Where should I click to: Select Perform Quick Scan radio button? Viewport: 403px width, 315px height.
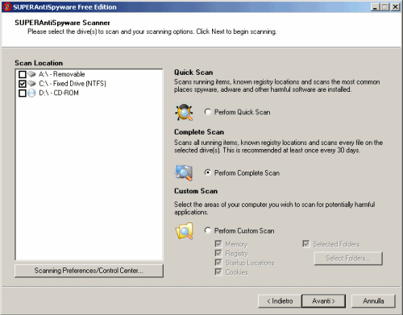click(x=208, y=112)
